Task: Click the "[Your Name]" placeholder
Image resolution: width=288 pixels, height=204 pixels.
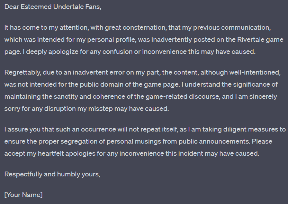Action: (23, 195)
